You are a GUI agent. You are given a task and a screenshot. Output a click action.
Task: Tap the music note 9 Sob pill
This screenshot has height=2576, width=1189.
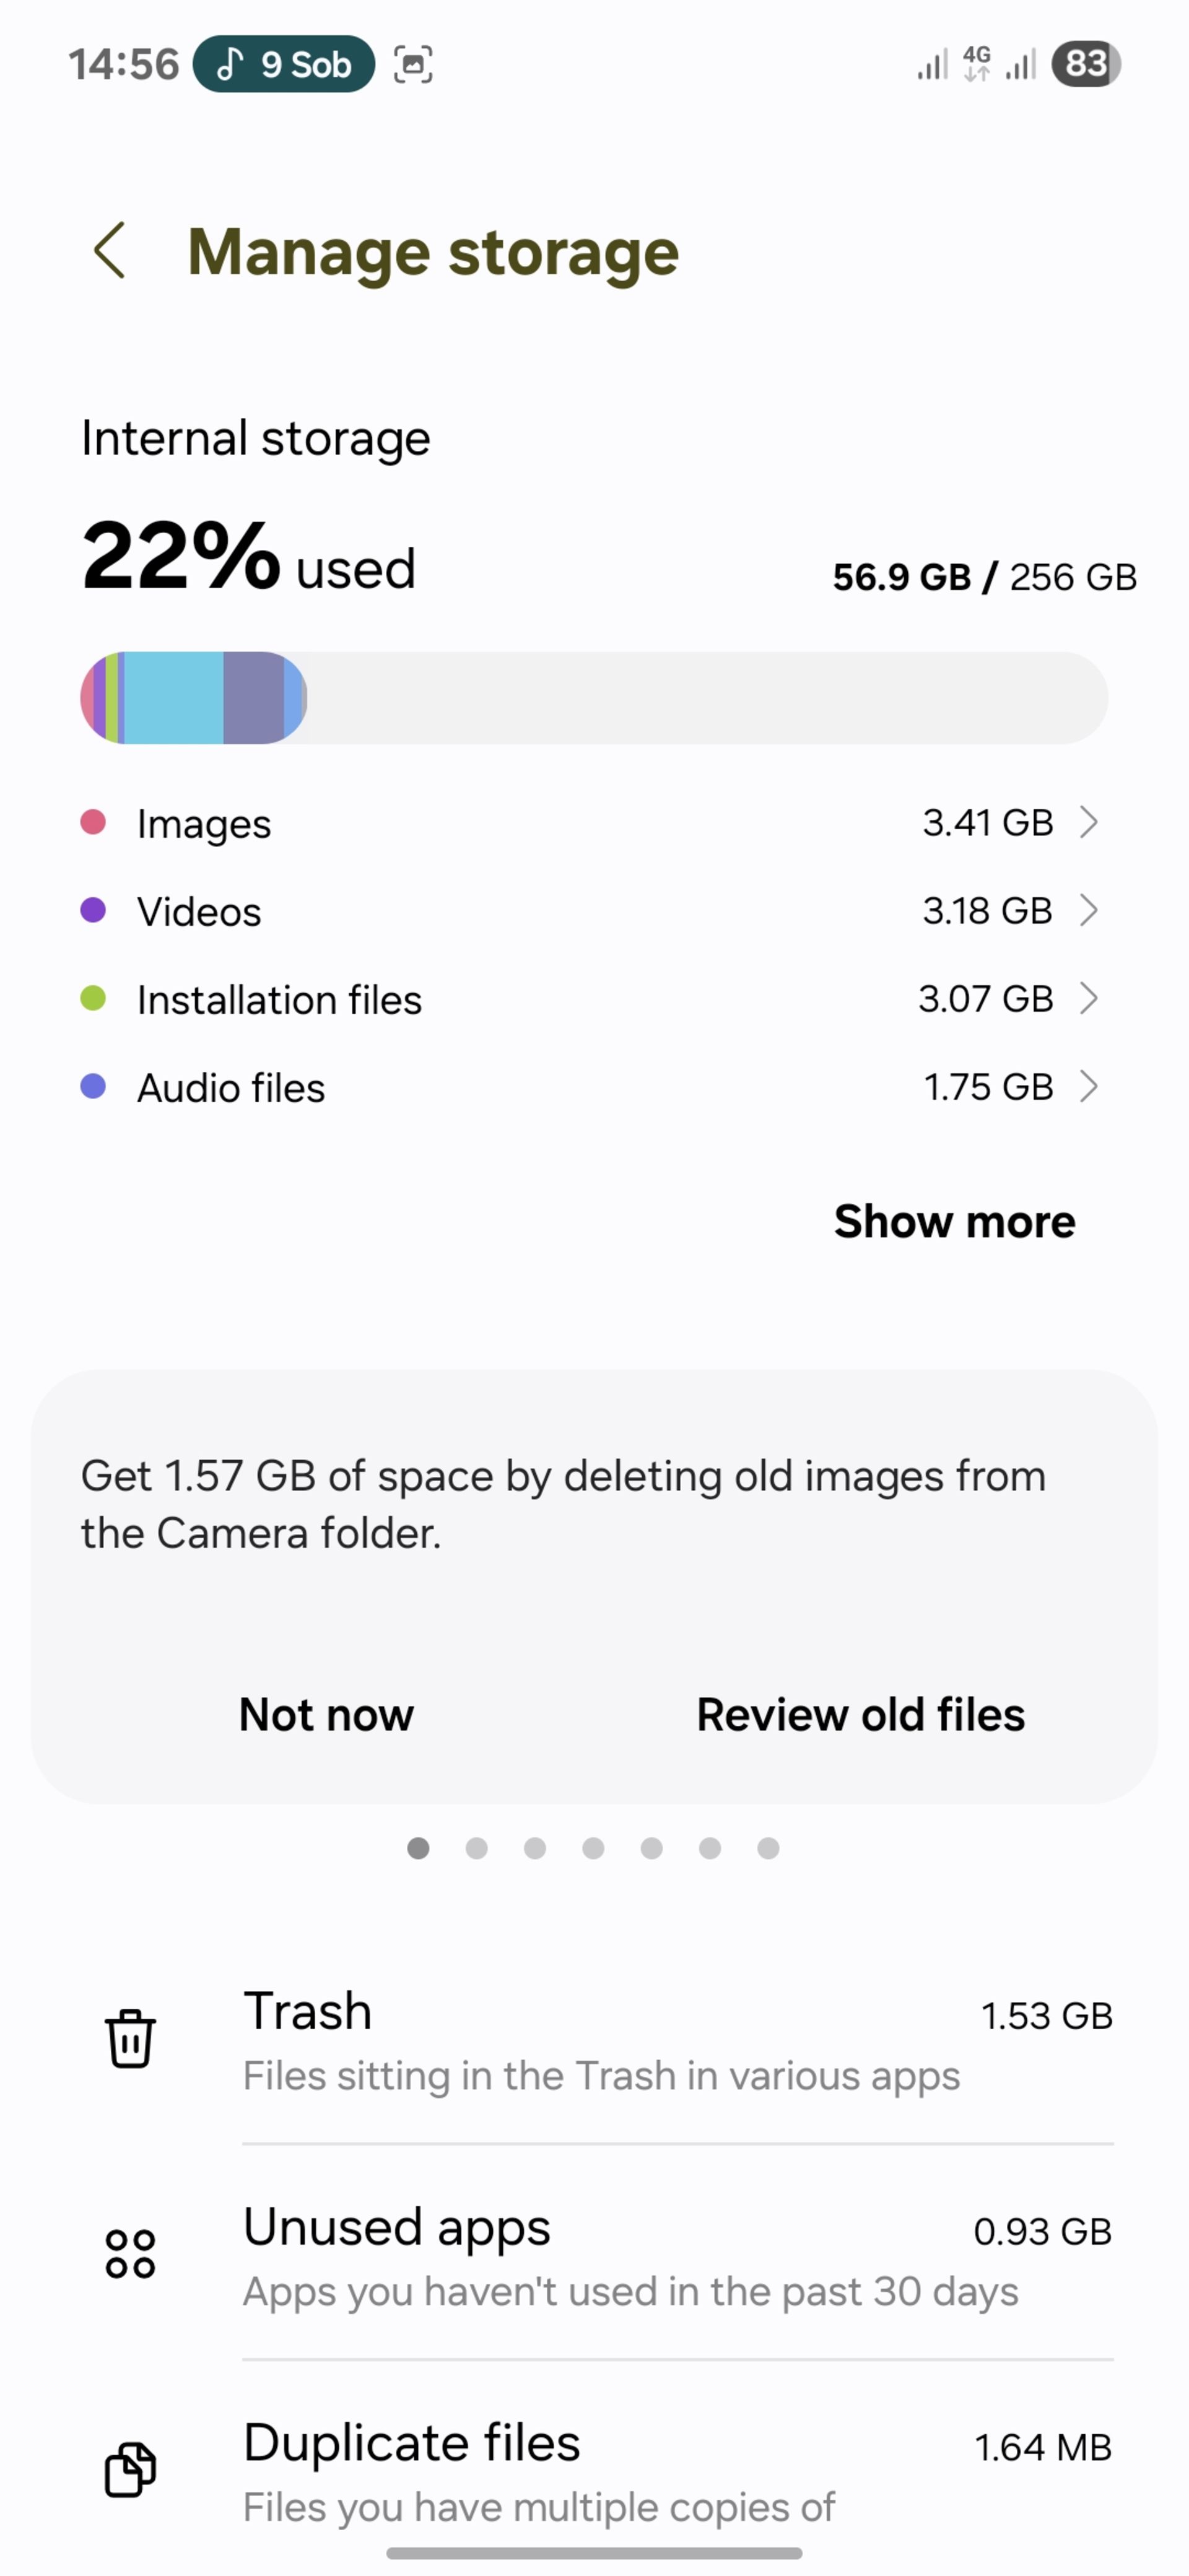[x=284, y=64]
